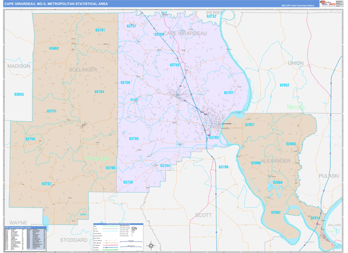Click the green Missouri state label
348x253 pixels.
(97, 158)
